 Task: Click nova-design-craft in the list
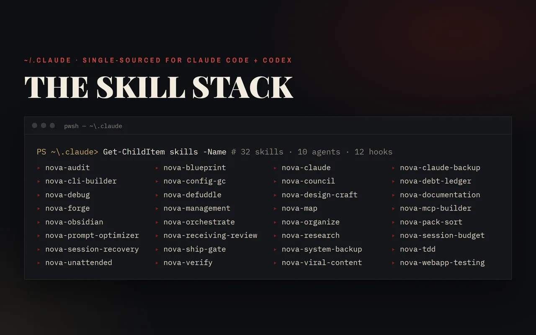click(x=320, y=195)
